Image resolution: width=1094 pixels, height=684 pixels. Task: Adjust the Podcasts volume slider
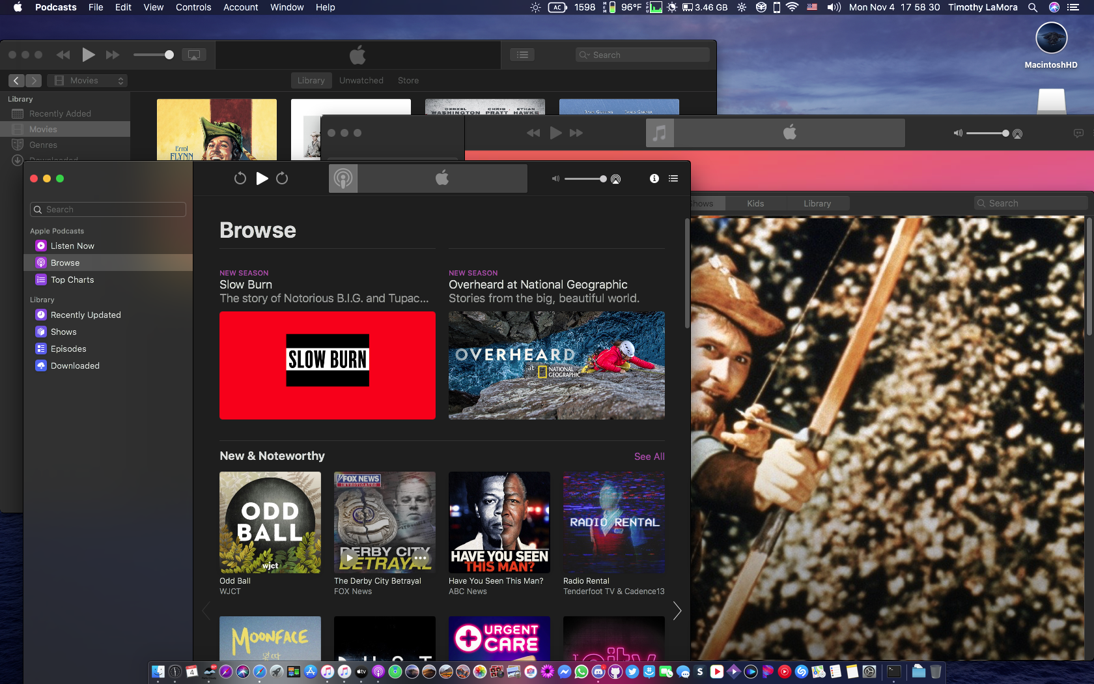click(585, 178)
